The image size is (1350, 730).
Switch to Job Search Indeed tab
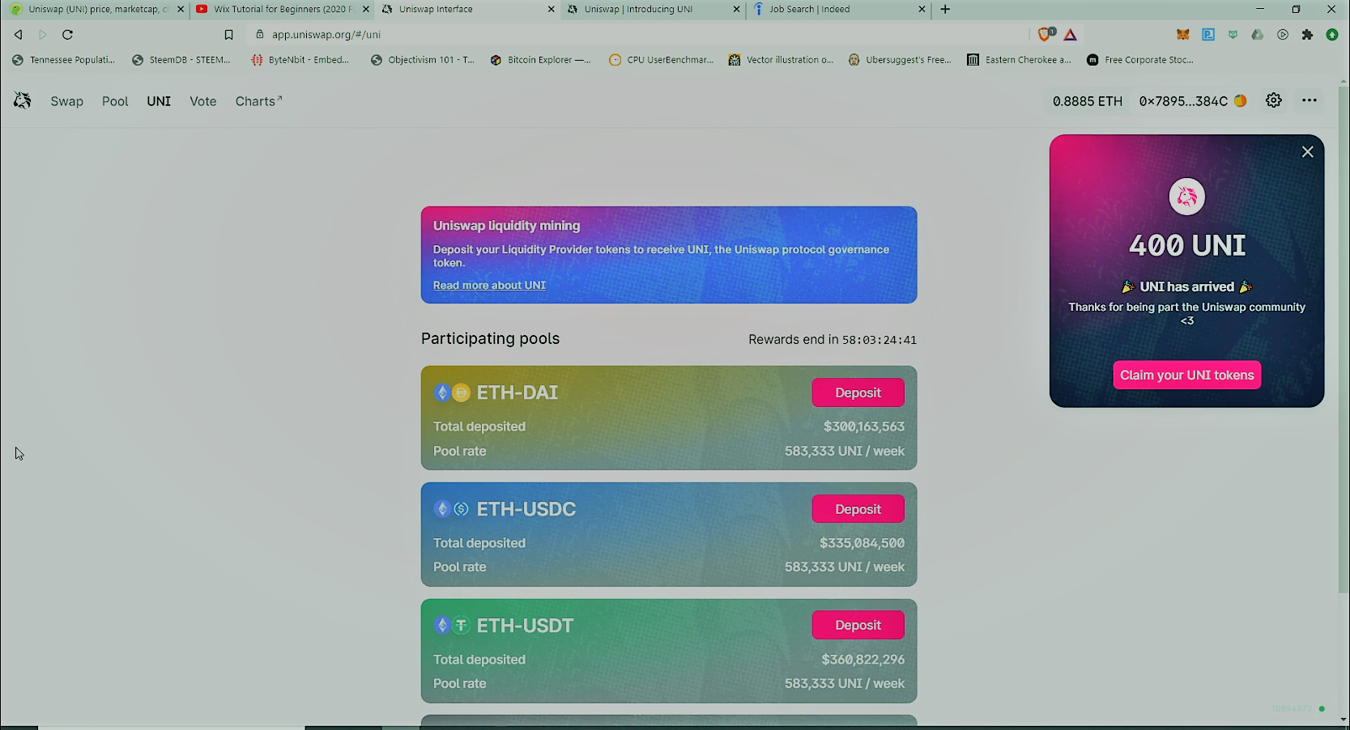[838, 10]
